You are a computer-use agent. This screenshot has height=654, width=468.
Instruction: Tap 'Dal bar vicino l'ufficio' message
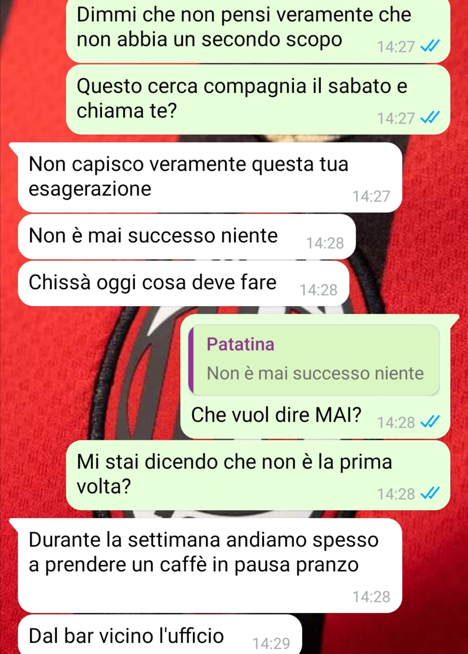click(159, 634)
